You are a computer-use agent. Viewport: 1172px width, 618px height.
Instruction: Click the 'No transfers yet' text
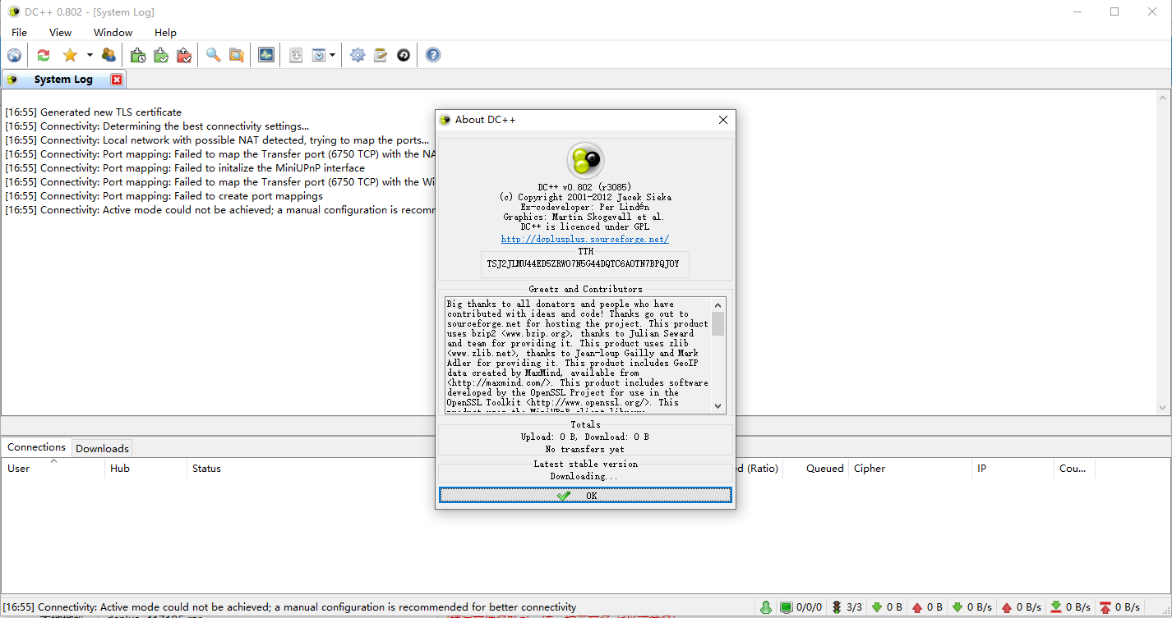585,449
